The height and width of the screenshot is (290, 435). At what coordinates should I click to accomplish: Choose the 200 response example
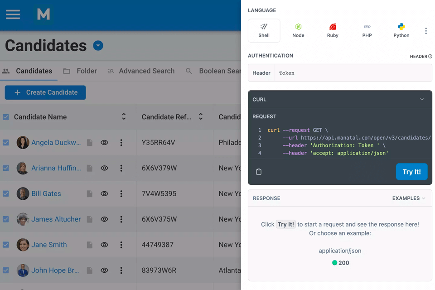click(x=340, y=263)
